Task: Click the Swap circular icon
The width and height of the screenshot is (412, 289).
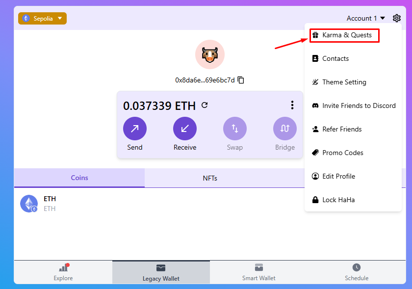Action: 235,129
